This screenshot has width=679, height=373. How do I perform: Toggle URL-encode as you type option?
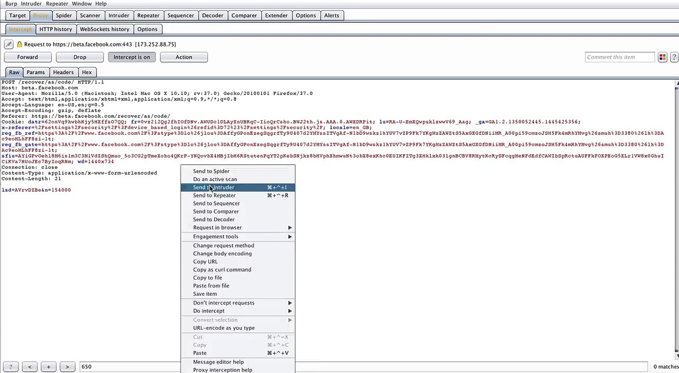238,328
